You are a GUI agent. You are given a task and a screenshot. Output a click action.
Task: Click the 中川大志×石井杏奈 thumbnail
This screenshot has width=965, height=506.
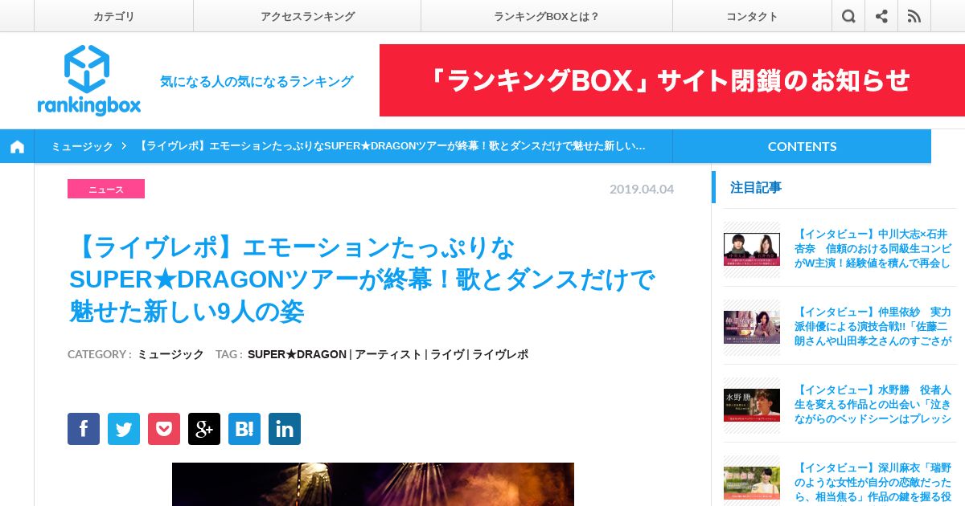point(752,249)
